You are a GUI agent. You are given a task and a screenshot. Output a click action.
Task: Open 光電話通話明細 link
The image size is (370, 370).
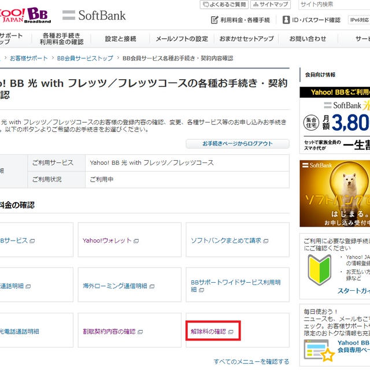coord(19,331)
